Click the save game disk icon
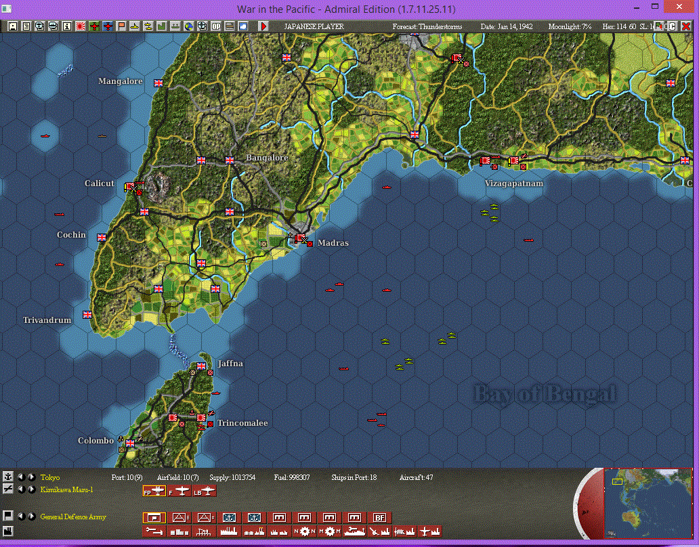The image size is (699, 547). pos(13,26)
